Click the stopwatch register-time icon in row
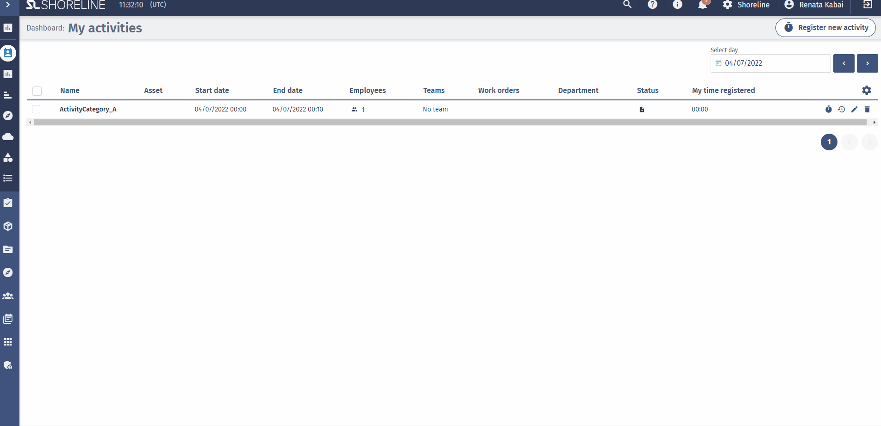881x426 pixels. [829, 109]
